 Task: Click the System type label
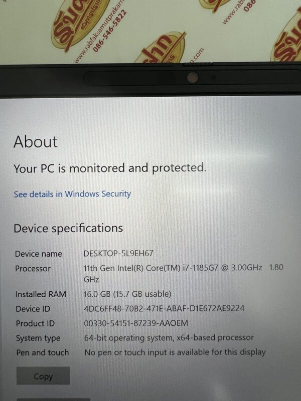click(x=38, y=338)
